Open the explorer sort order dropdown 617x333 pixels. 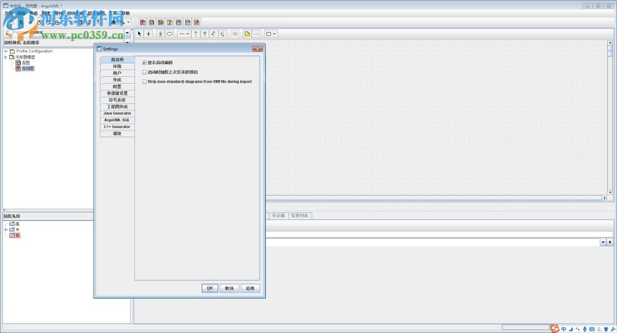click(127, 42)
